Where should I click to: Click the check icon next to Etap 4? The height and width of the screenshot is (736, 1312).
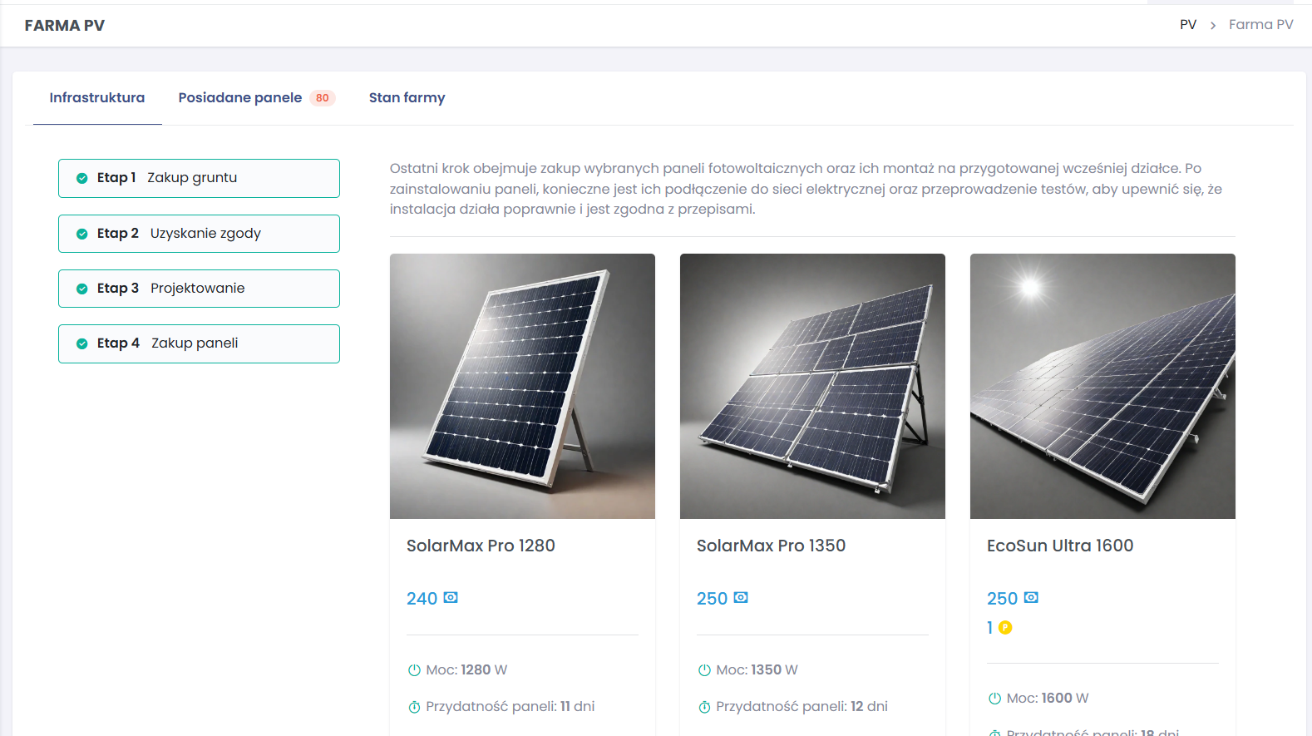[x=82, y=343]
